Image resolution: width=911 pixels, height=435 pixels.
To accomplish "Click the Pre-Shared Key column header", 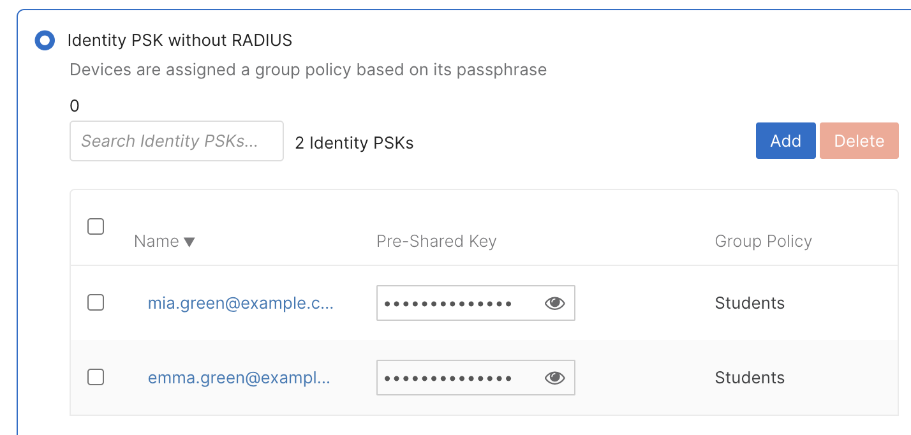I will coord(436,241).
